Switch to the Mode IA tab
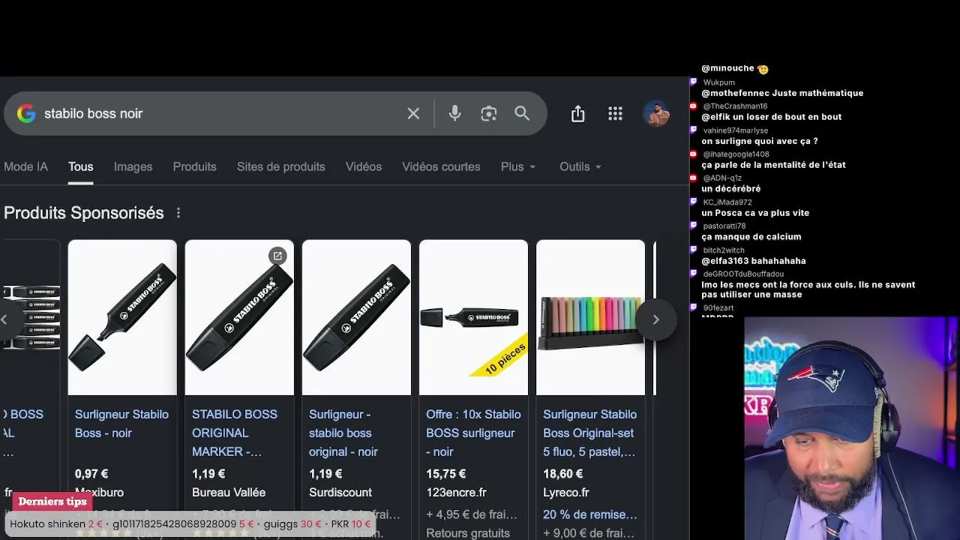The height and width of the screenshot is (540, 960). 25,166
